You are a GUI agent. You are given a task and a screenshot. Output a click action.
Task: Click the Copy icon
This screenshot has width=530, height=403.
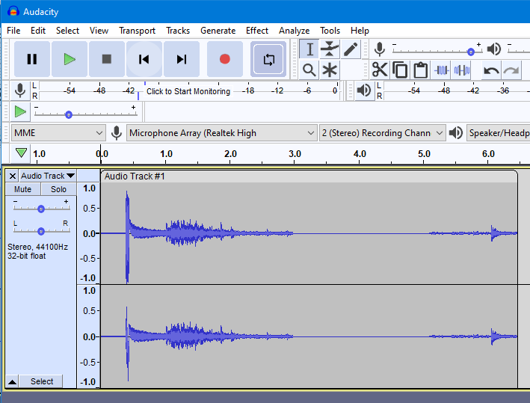click(x=400, y=70)
